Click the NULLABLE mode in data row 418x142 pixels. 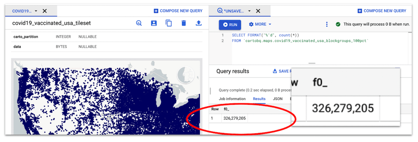(x=87, y=47)
